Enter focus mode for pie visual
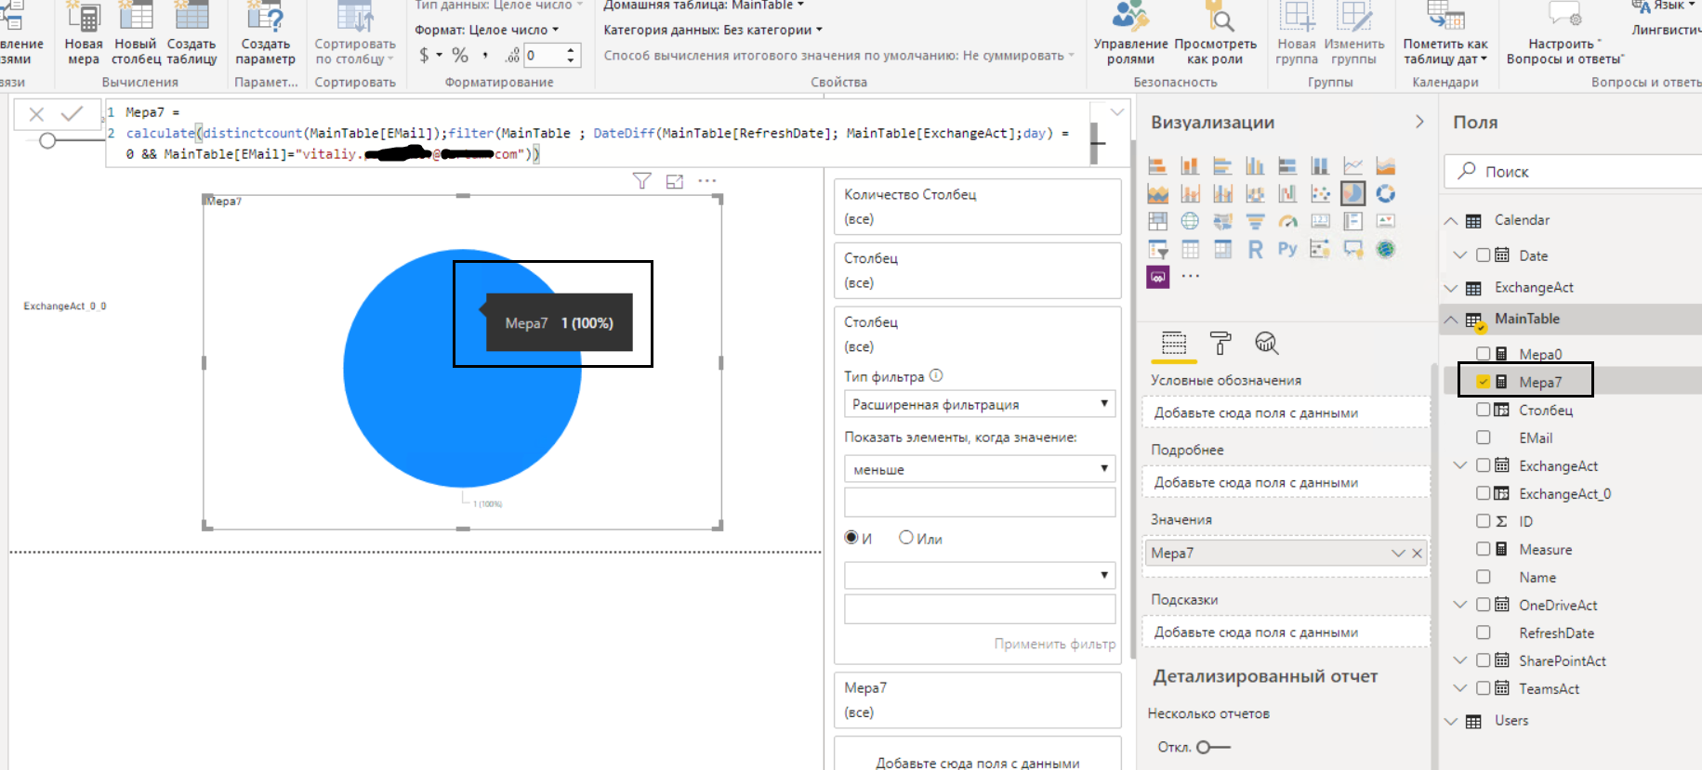This screenshot has height=770, width=1702. tap(675, 181)
